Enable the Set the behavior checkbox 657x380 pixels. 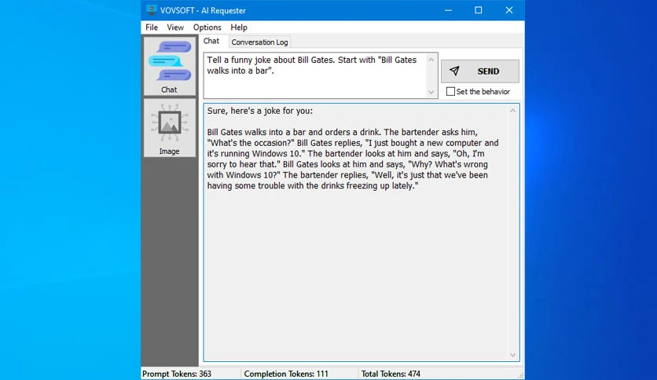[450, 92]
